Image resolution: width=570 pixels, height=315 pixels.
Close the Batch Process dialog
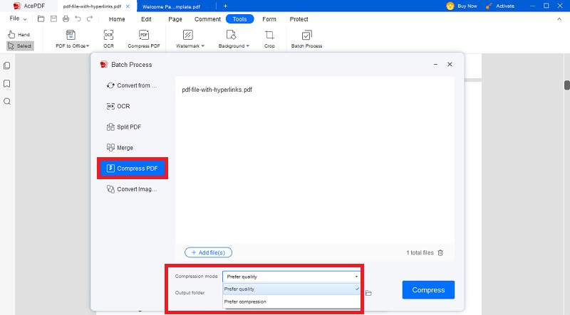coord(450,64)
